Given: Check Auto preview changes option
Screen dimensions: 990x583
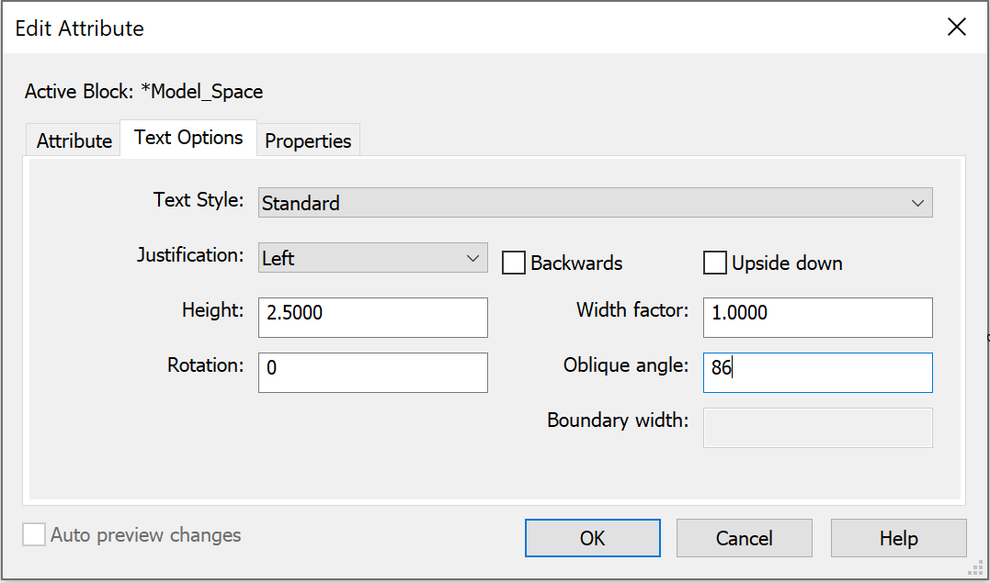Looking at the screenshot, I should click(34, 535).
